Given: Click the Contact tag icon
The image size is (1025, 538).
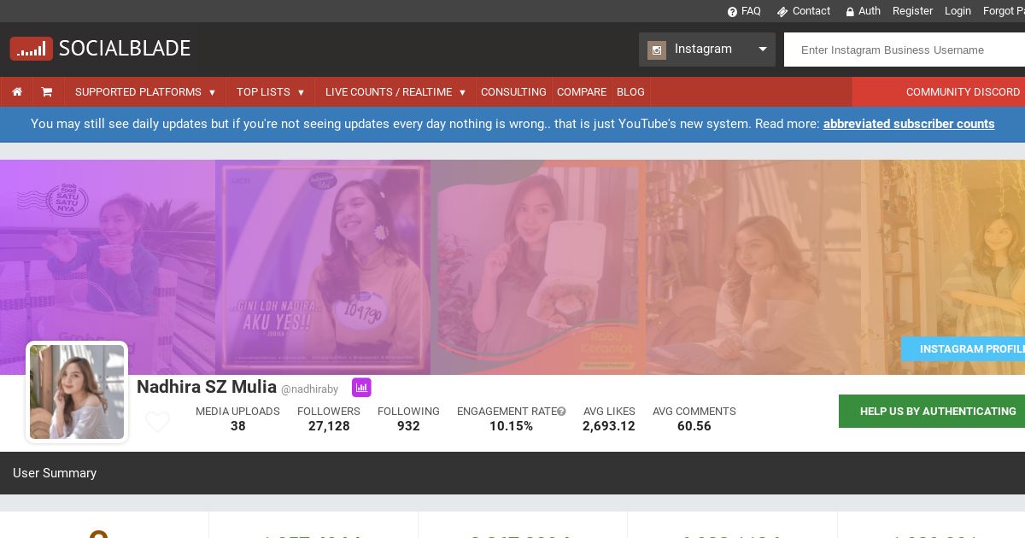Looking at the screenshot, I should tap(782, 12).
